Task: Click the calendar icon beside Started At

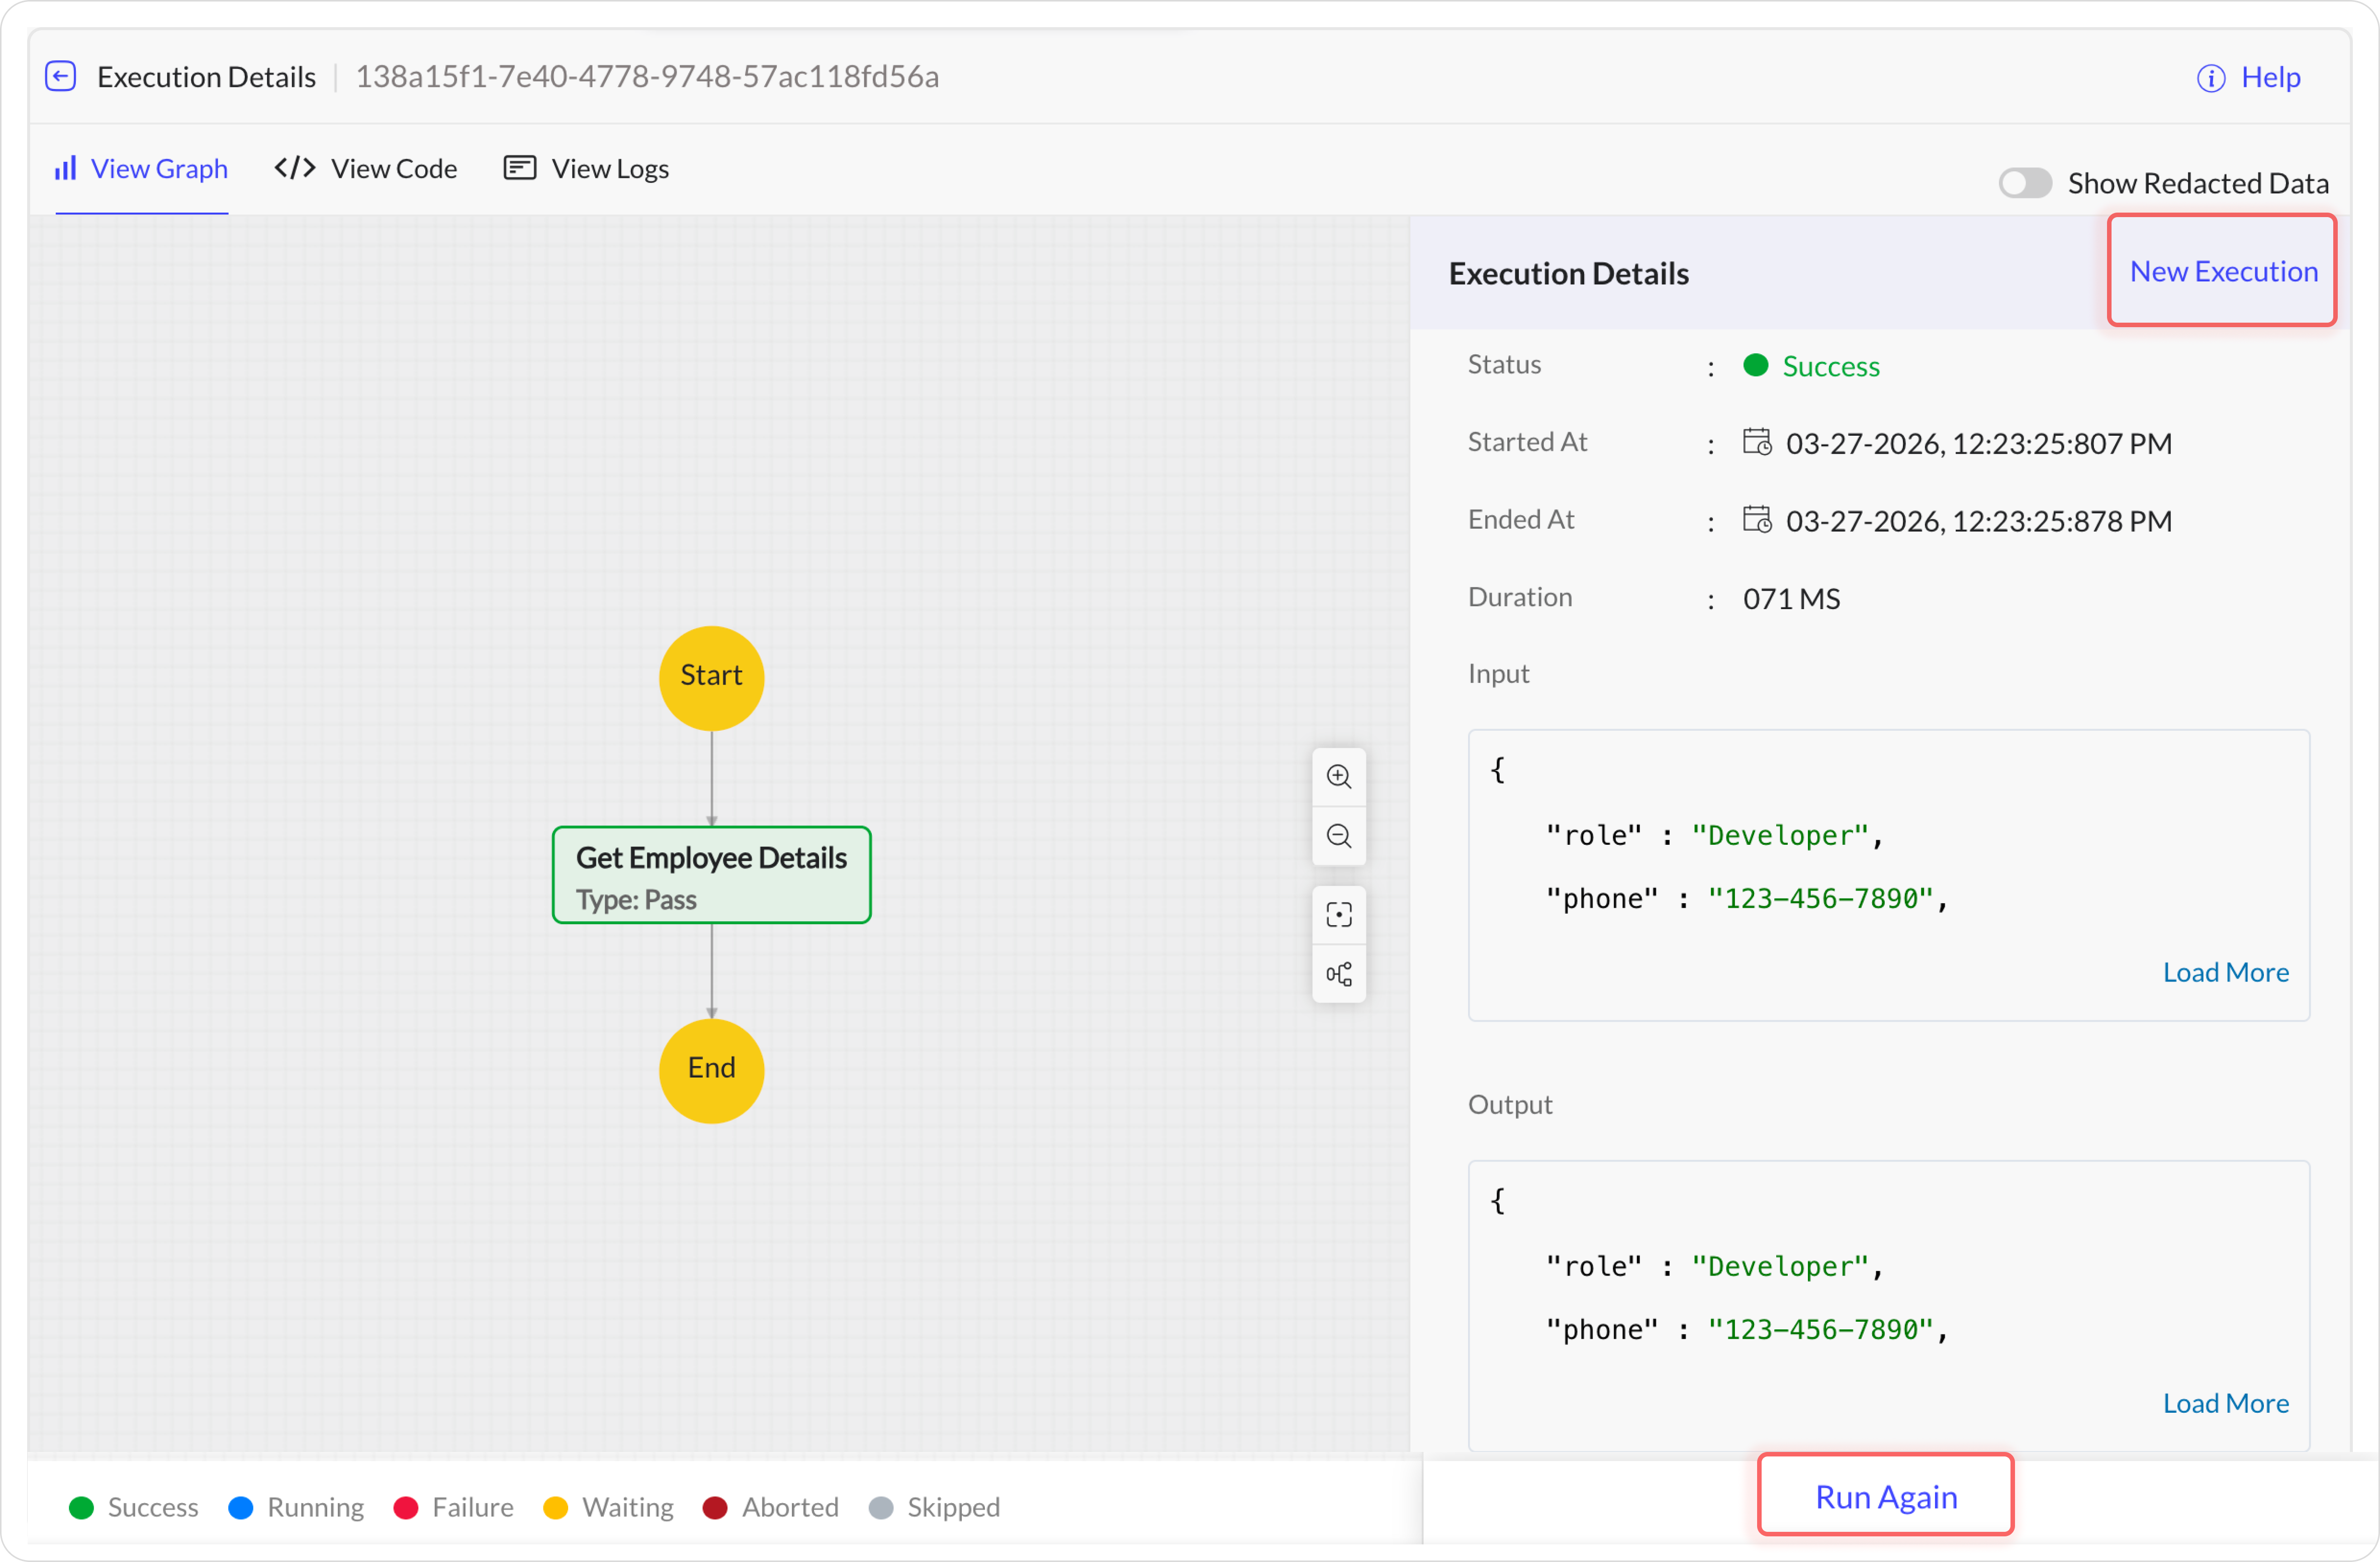Action: (x=1756, y=442)
